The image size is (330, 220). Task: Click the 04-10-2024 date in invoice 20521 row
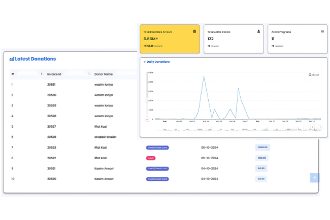pyautogui.click(x=209, y=168)
